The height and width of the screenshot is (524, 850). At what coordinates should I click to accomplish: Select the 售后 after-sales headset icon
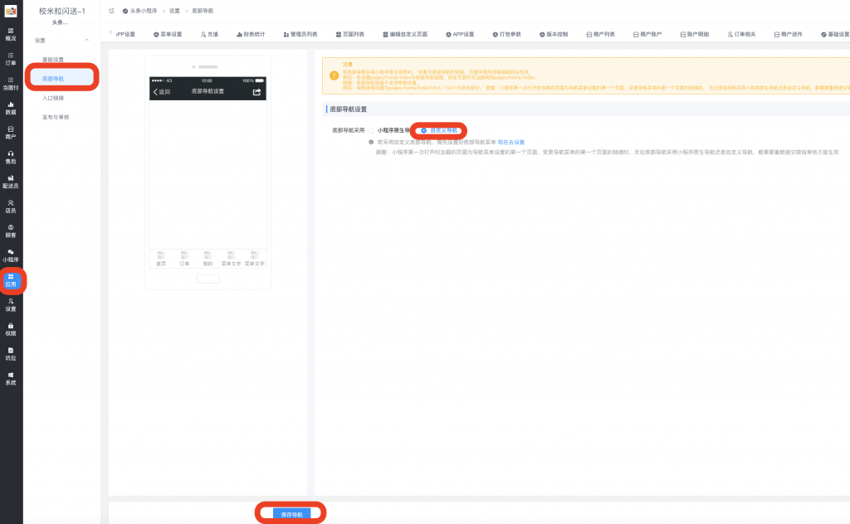(11, 157)
